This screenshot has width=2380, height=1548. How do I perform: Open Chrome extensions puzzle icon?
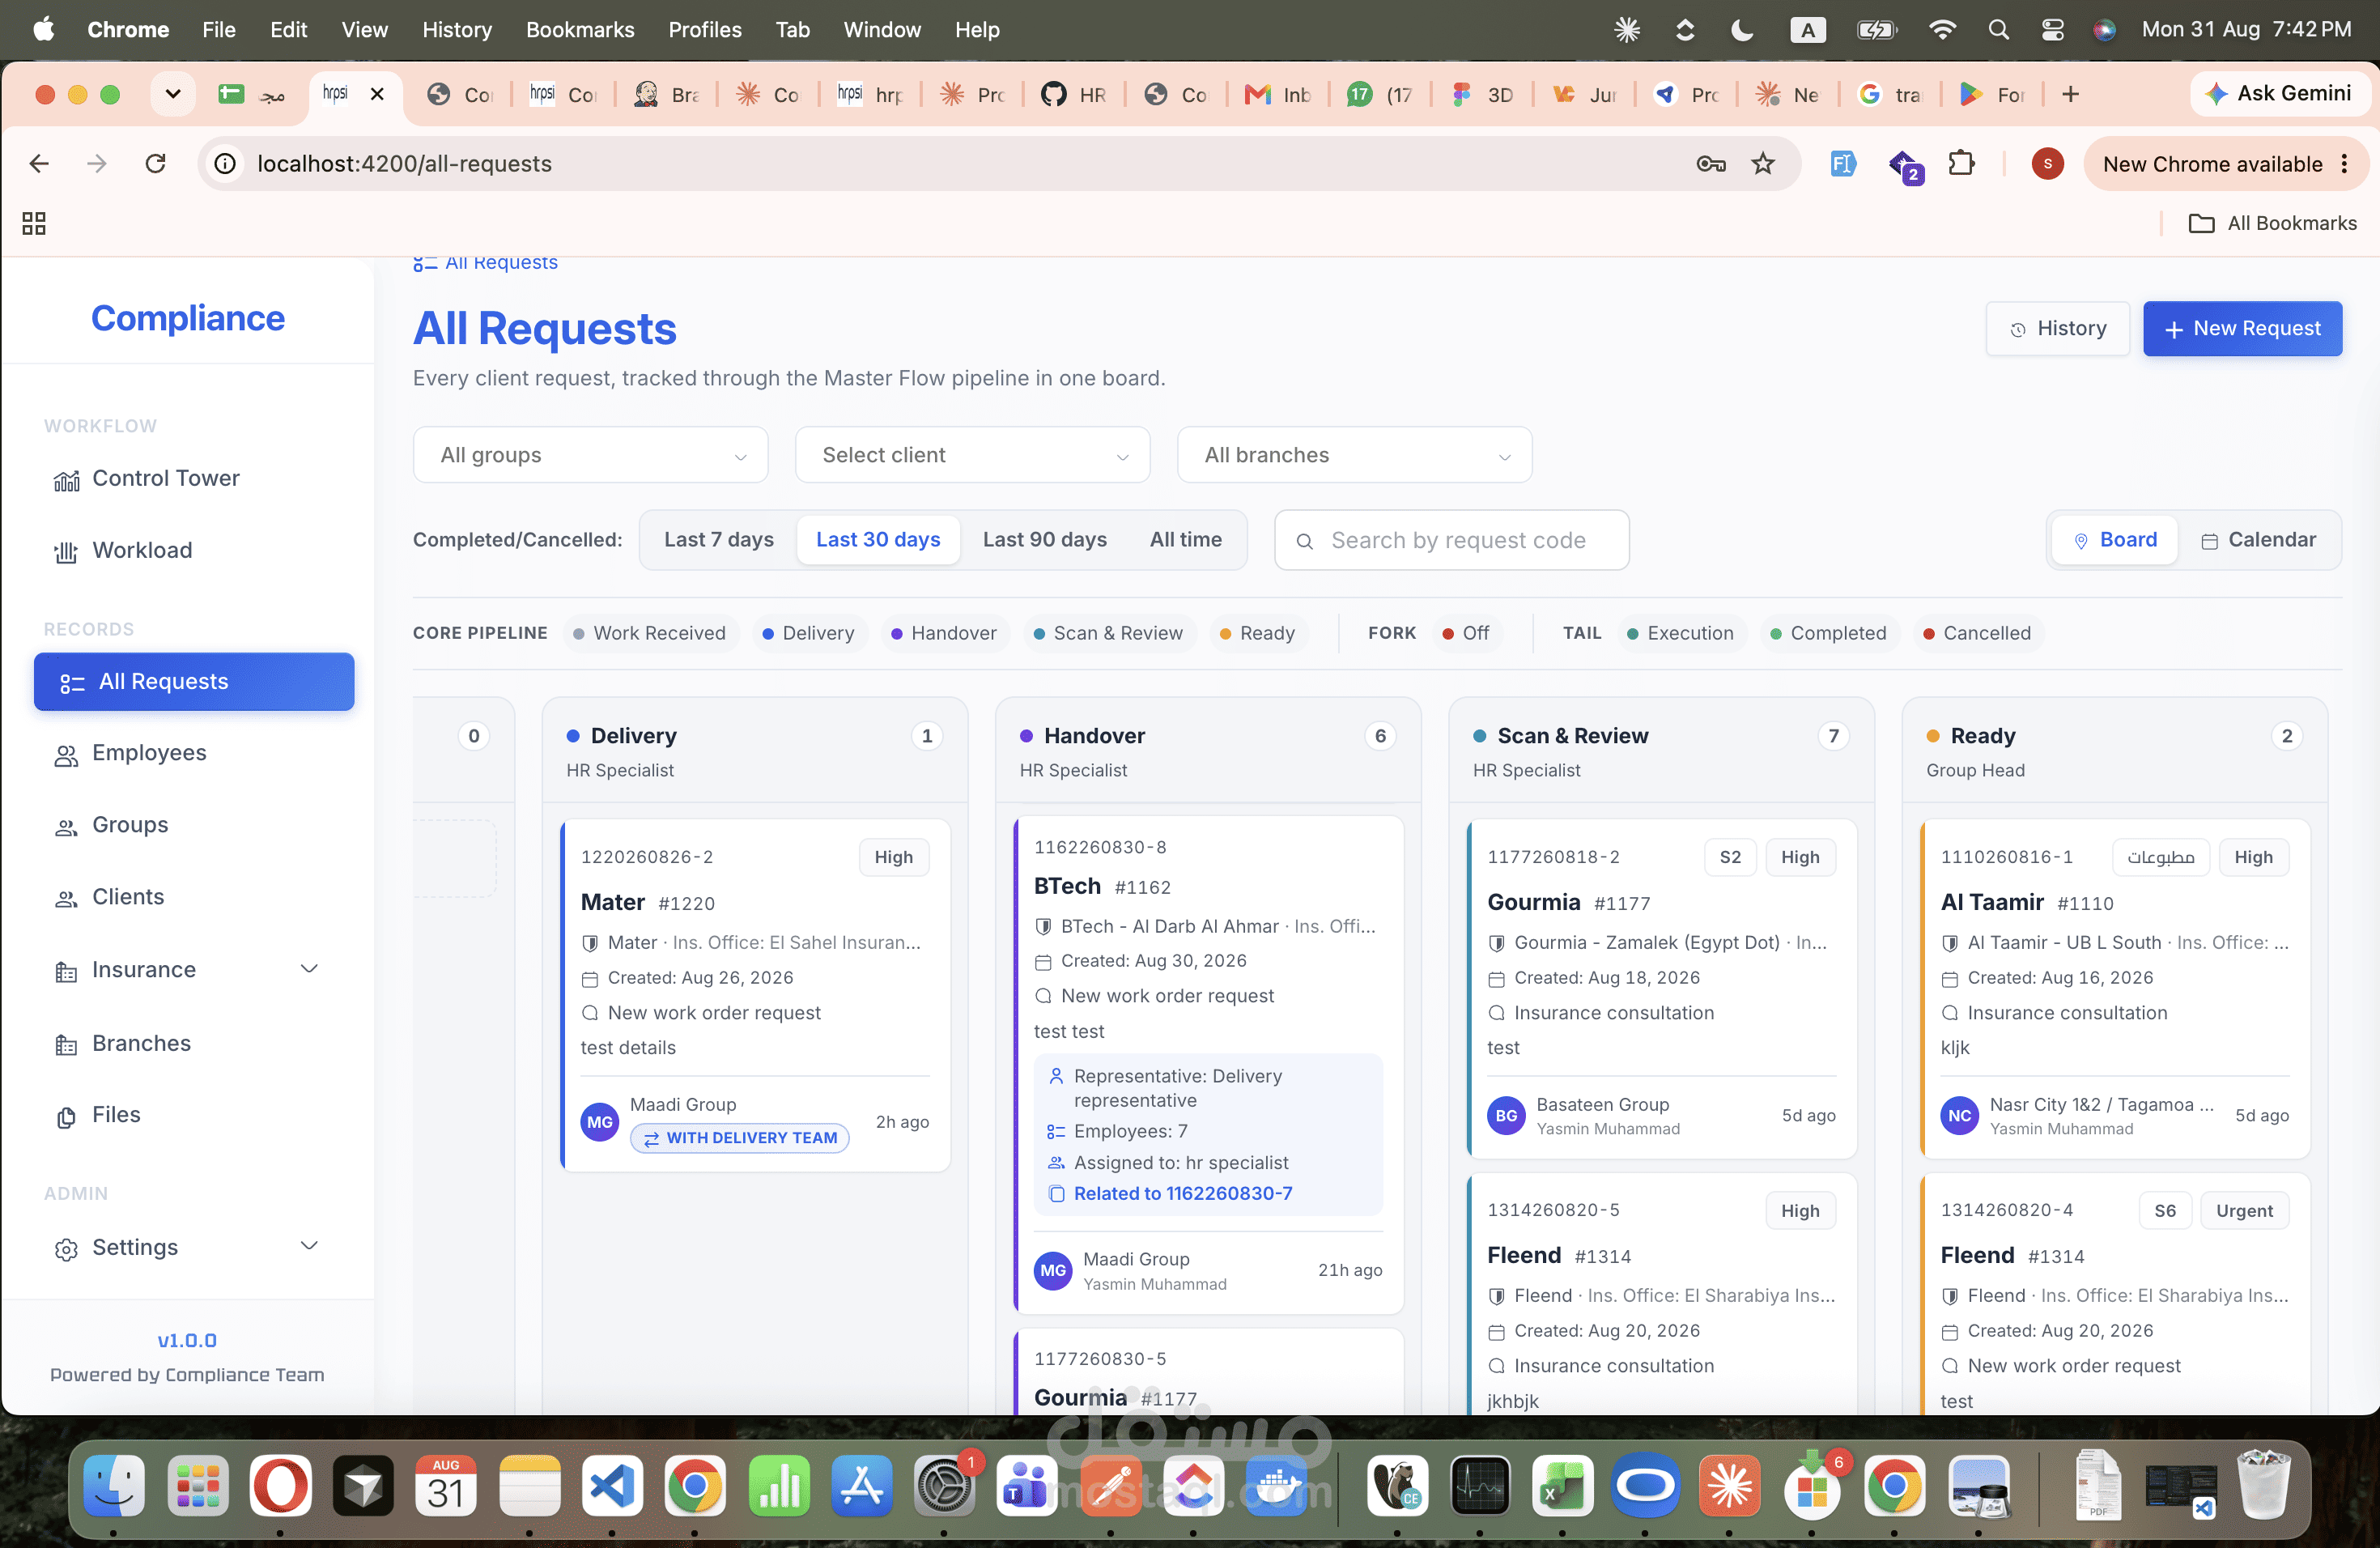tap(1961, 163)
